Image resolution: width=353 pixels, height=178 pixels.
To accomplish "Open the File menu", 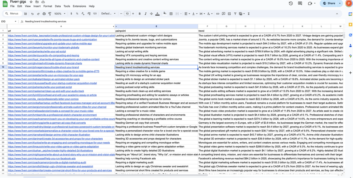I will pos(12,6).
